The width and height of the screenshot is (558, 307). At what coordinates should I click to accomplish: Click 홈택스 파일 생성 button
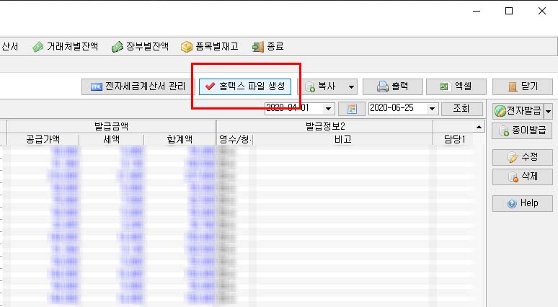pyautogui.click(x=245, y=86)
